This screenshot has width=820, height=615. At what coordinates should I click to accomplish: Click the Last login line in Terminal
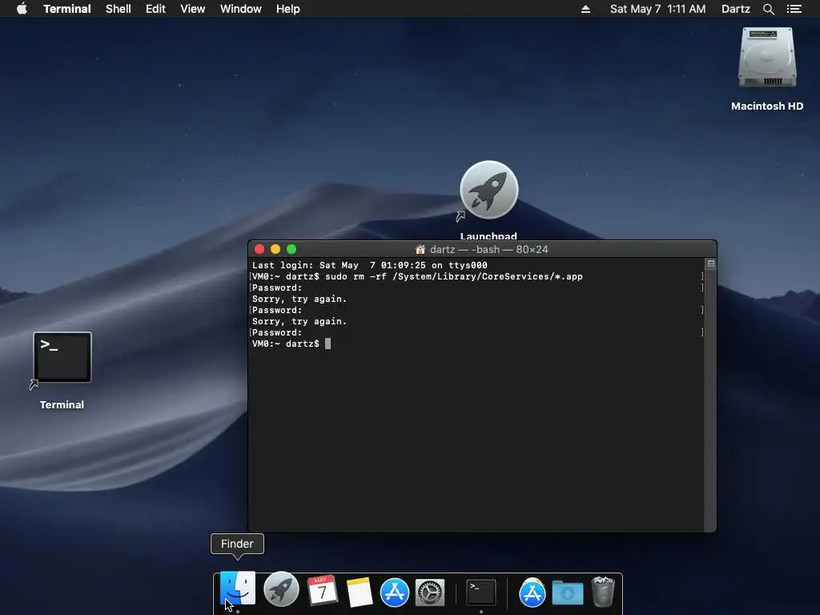pos(370,265)
